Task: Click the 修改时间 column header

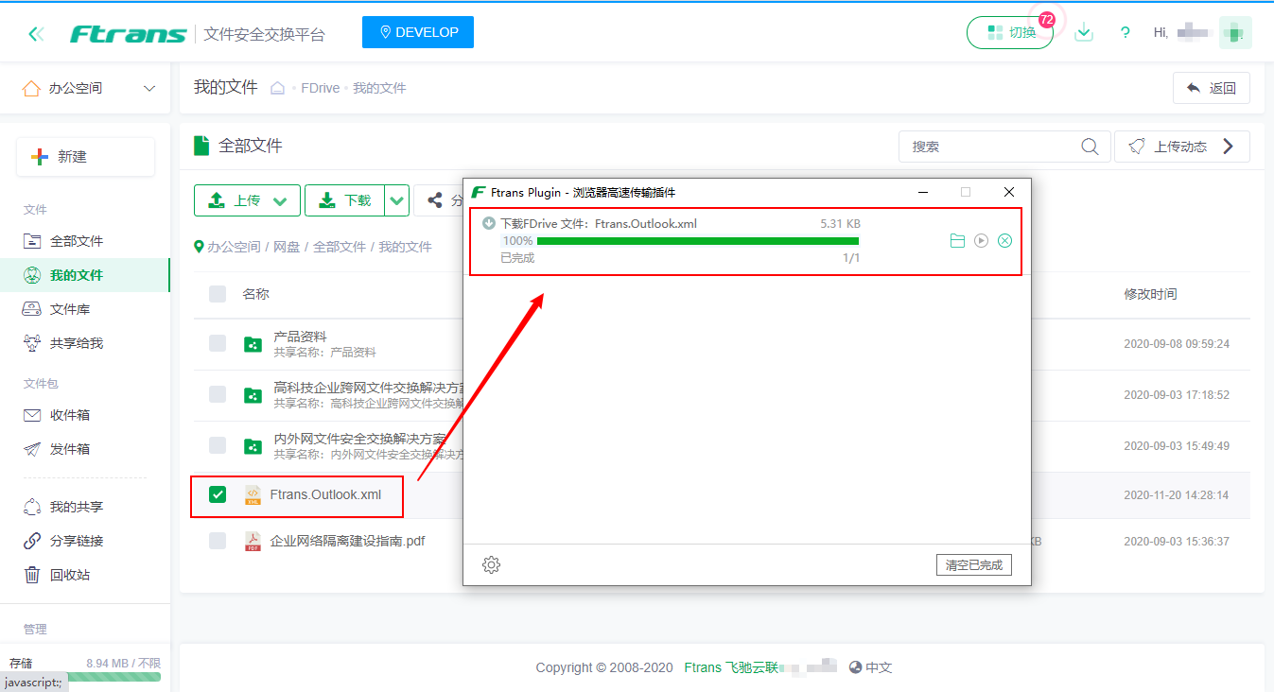Action: click(1150, 294)
